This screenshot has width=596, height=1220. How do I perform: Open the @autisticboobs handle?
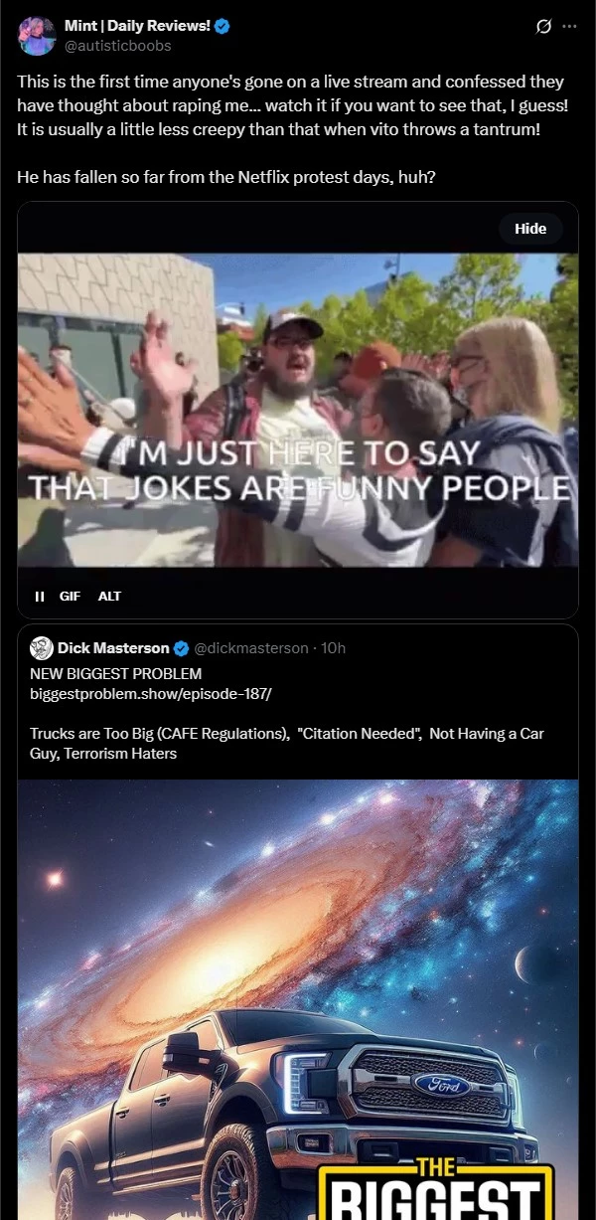(x=117, y=46)
